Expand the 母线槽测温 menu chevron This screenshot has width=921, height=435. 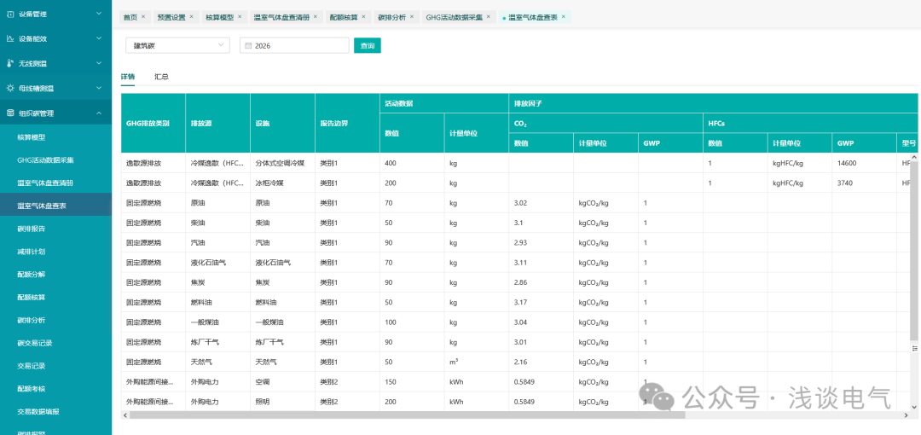99,88
